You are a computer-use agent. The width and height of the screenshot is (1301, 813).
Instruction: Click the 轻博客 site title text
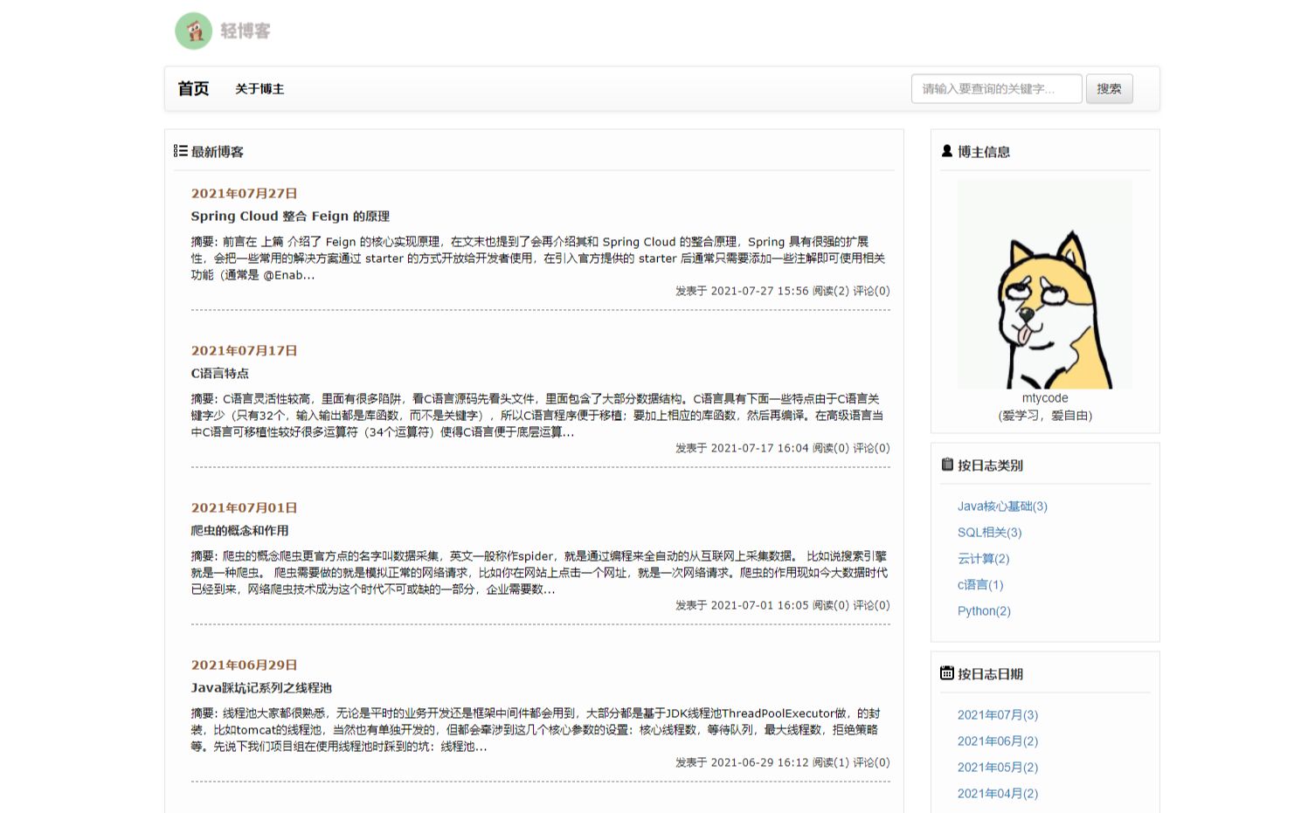[x=246, y=31]
